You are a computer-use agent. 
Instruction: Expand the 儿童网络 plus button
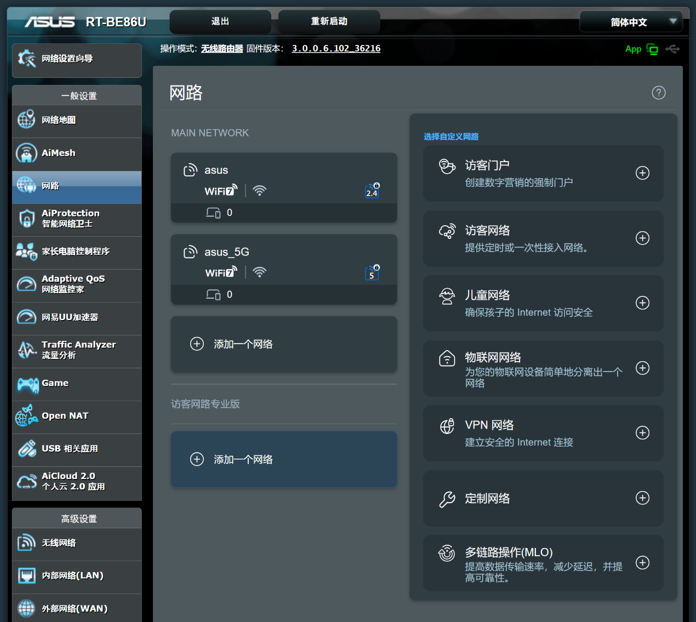point(642,303)
